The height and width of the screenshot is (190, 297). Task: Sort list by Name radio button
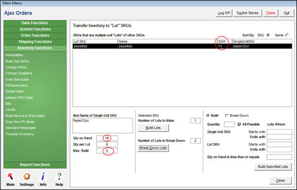(x=287, y=35)
